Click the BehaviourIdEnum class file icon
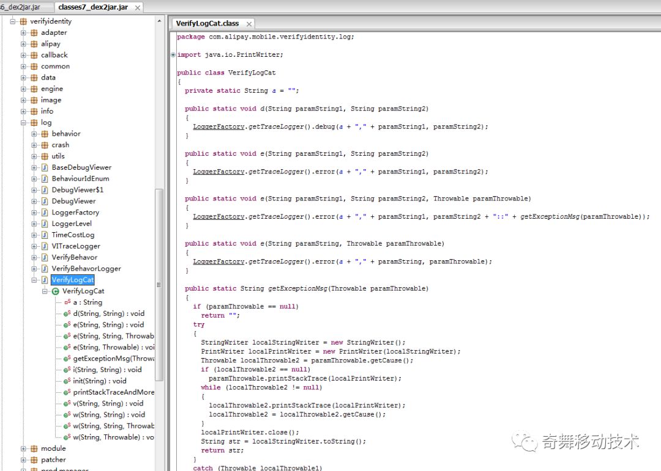Image resolution: width=661 pixels, height=471 pixels. tap(45, 178)
